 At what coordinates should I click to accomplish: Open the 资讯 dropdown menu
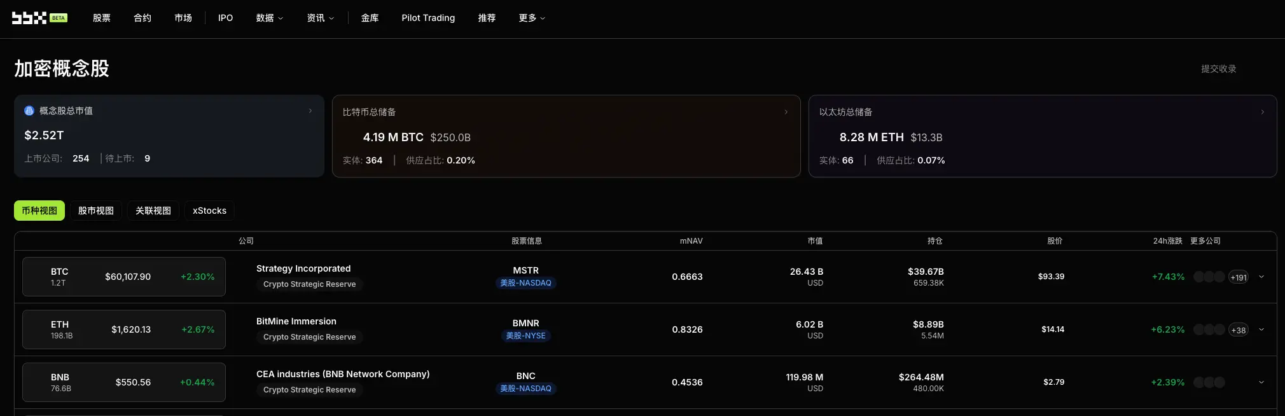321,18
